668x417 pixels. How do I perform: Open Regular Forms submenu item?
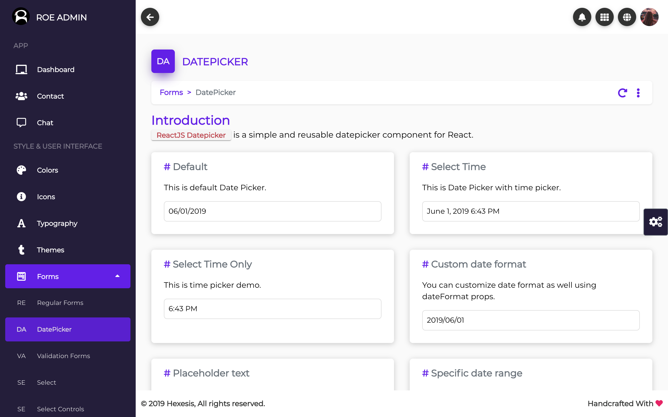(60, 303)
